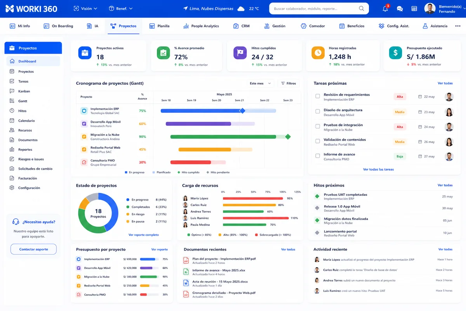Open notifications bell with red badge

coord(385,9)
